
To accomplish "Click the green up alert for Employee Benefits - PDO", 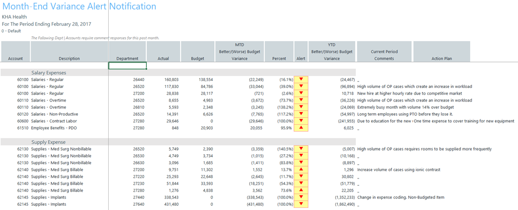I will pyautogui.click(x=301, y=128).
